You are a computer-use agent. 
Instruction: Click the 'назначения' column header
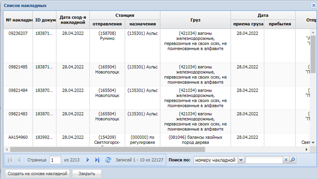(143, 24)
